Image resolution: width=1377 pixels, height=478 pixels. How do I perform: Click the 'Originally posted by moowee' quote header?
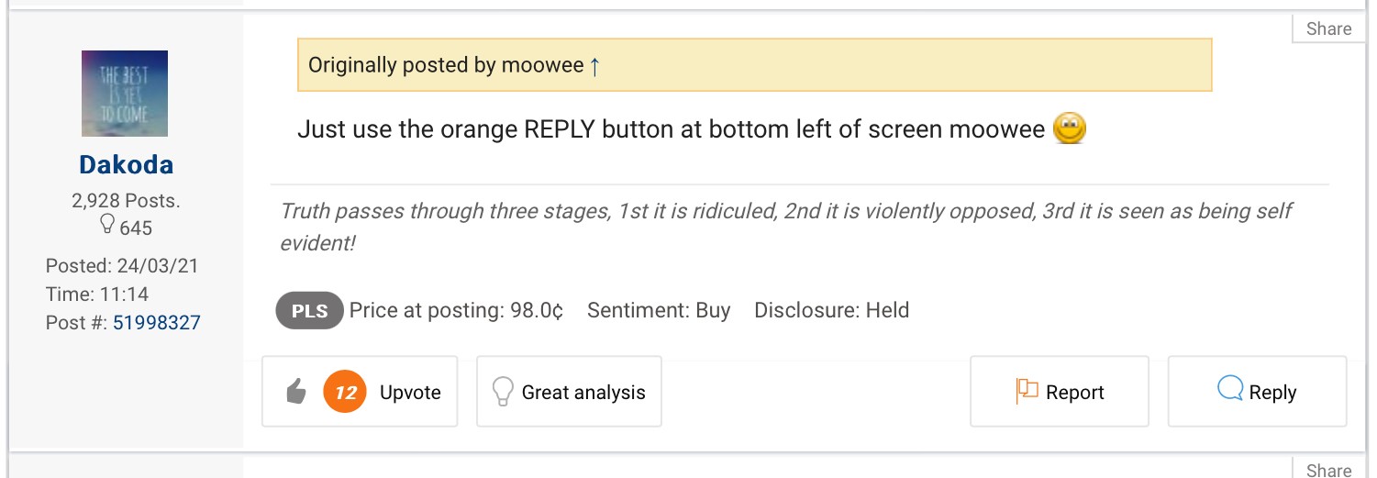[x=446, y=65]
